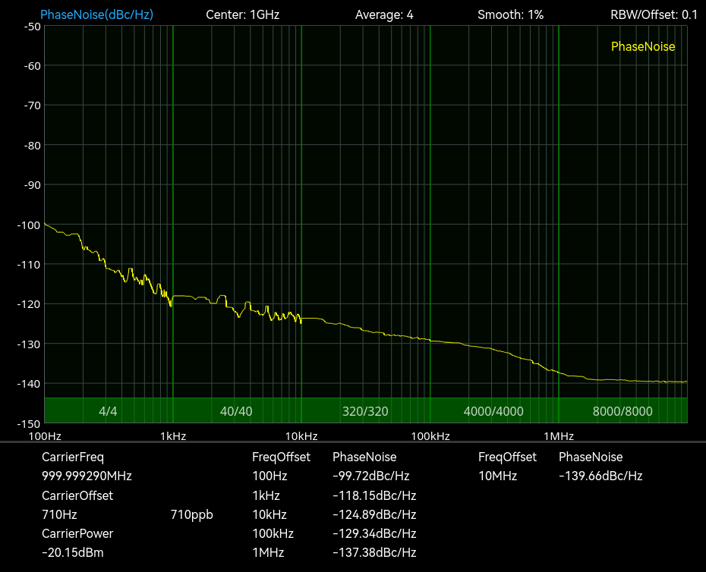Click the -124.89dBc/Hz phase noise value

374,514
